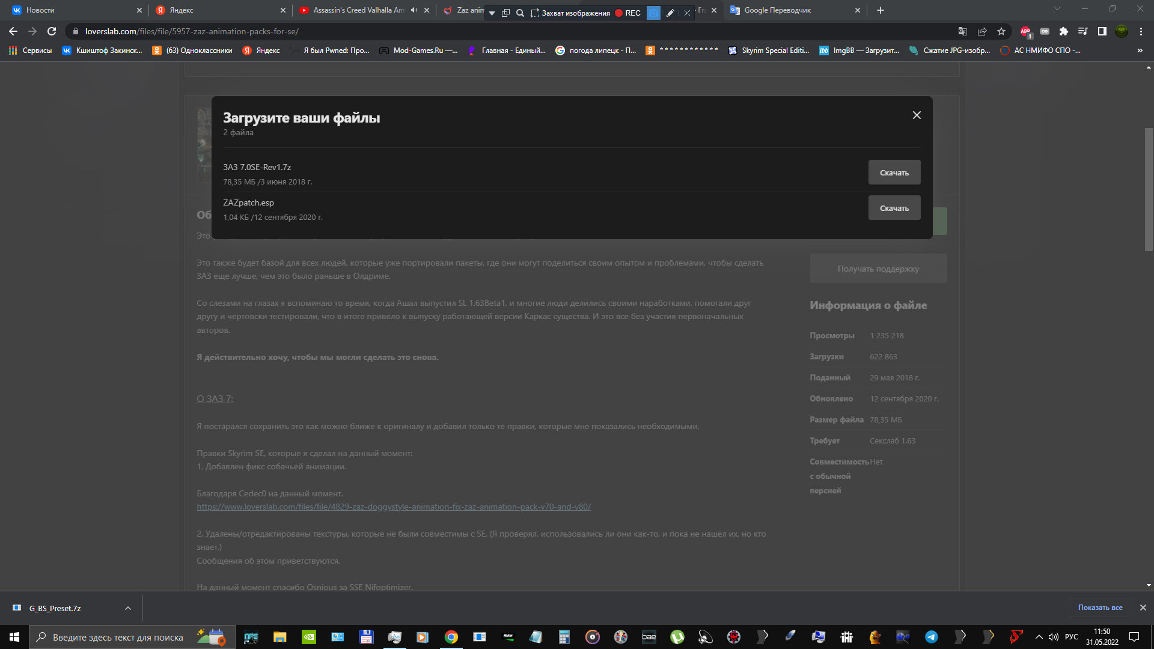Open the Chrome three-dot menu

pyautogui.click(x=1141, y=31)
